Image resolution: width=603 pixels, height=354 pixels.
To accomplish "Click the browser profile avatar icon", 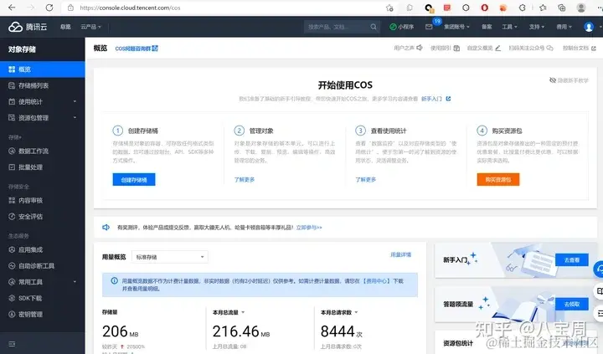I will [581, 8].
